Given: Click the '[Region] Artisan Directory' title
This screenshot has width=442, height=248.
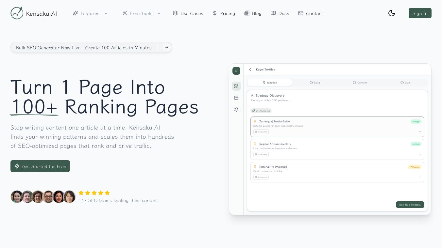Looking at the screenshot, I should point(275,144).
